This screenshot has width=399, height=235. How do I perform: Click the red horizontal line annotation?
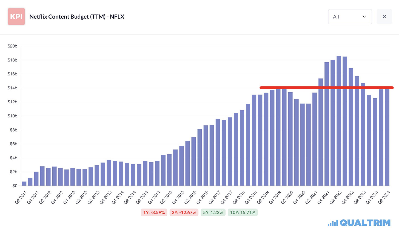(326, 88)
